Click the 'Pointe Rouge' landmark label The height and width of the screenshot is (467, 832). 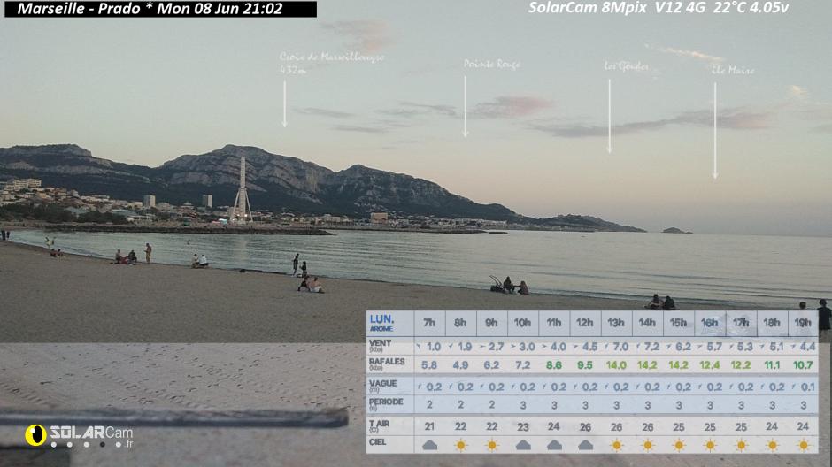point(492,65)
